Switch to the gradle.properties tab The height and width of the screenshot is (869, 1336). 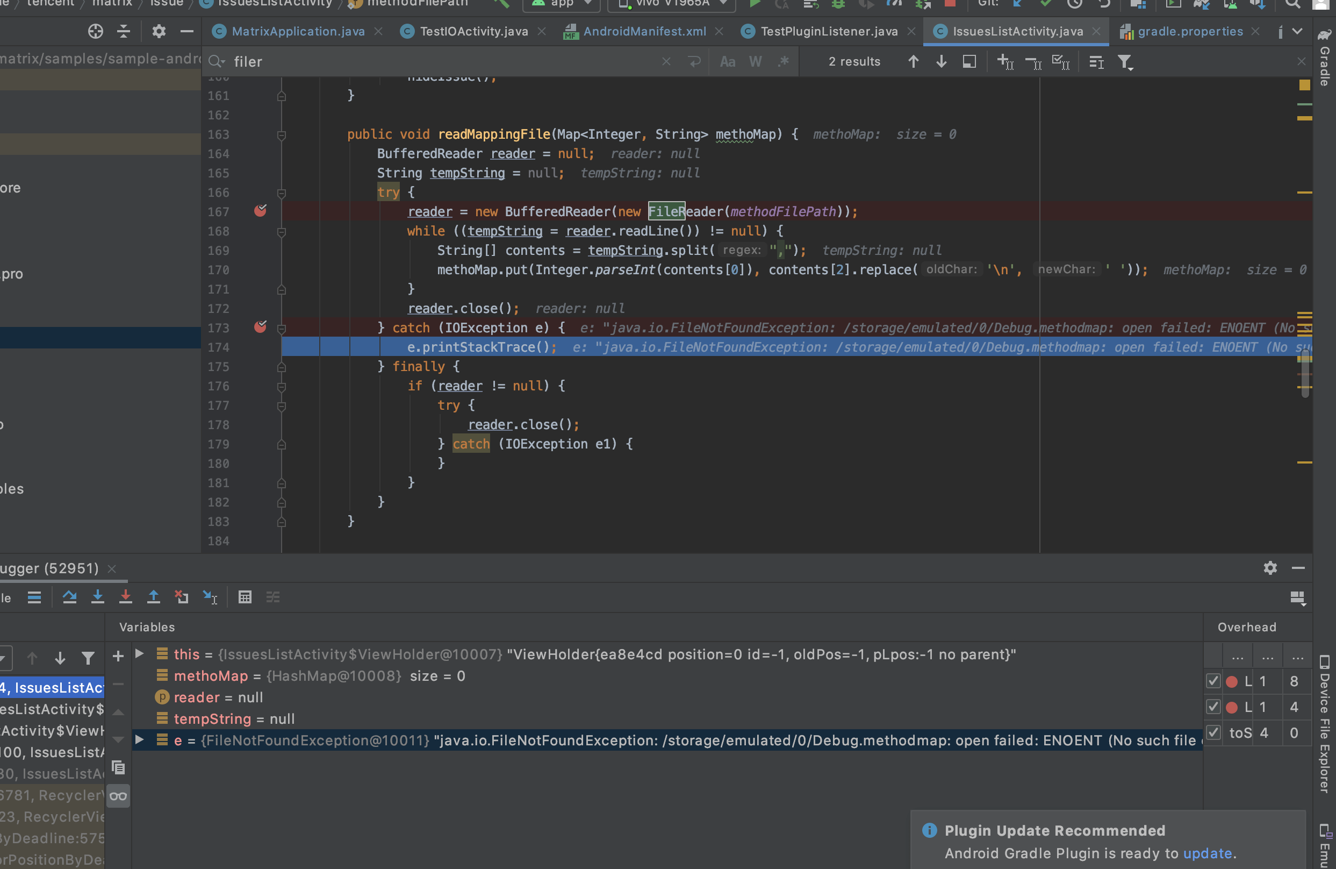click(1190, 31)
